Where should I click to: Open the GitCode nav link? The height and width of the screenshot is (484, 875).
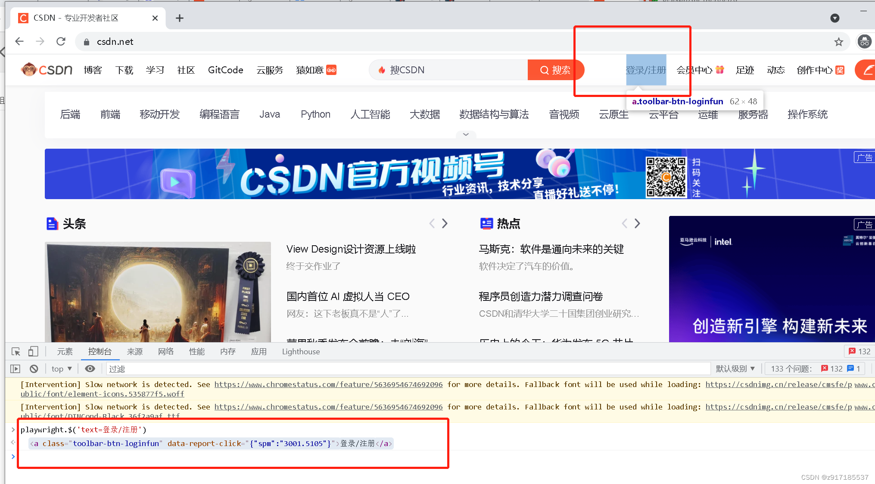[x=225, y=70]
